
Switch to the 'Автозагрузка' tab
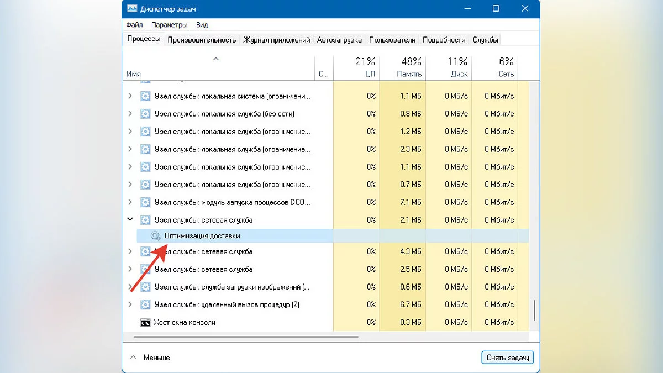tap(339, 40)
